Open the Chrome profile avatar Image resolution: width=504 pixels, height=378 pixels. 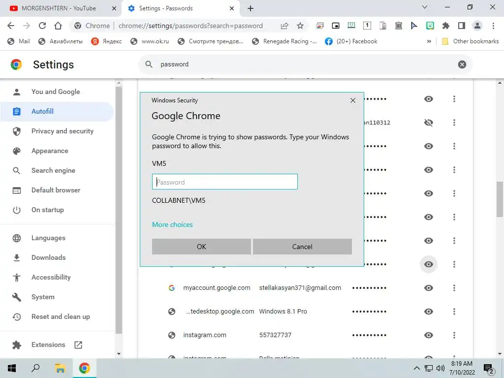pos(477,26)
